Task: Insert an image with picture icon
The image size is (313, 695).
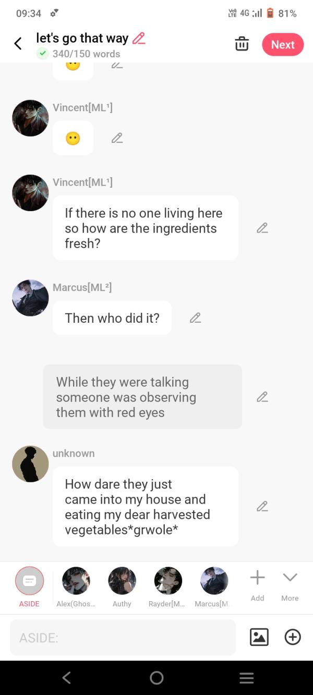Action: pyautogui.click(x=259, y=637)
